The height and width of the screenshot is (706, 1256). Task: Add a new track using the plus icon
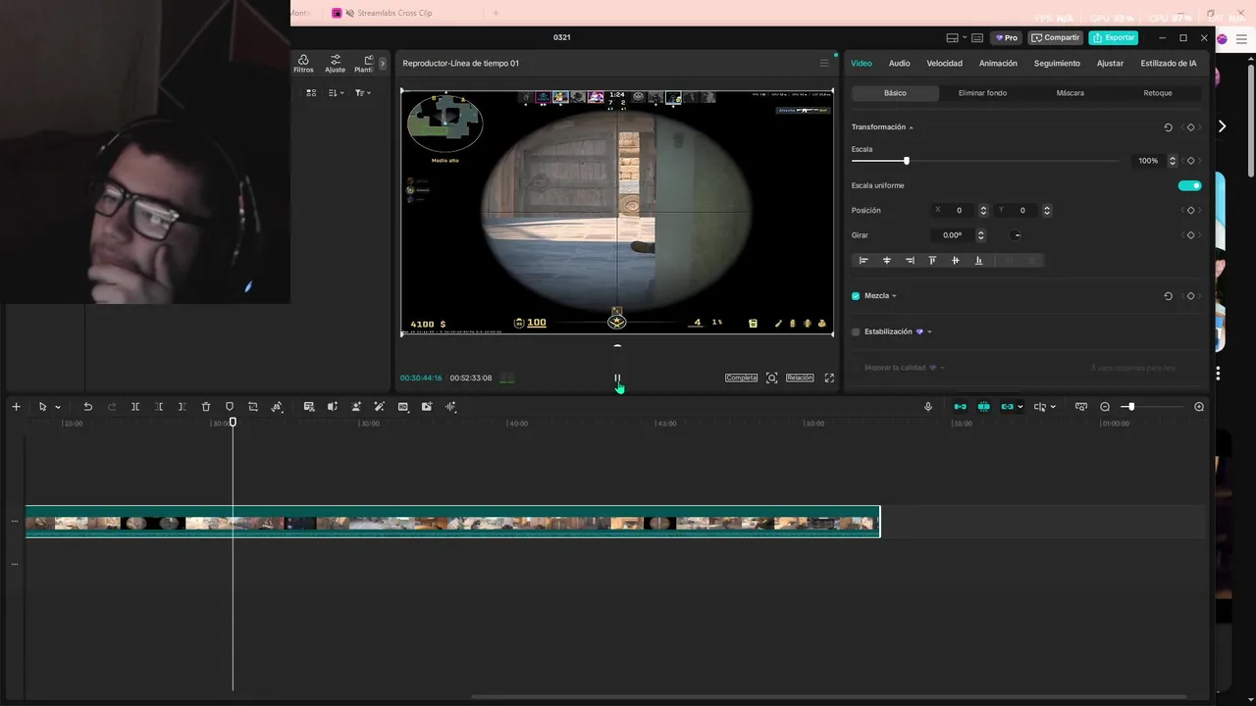tap(16, 407)
